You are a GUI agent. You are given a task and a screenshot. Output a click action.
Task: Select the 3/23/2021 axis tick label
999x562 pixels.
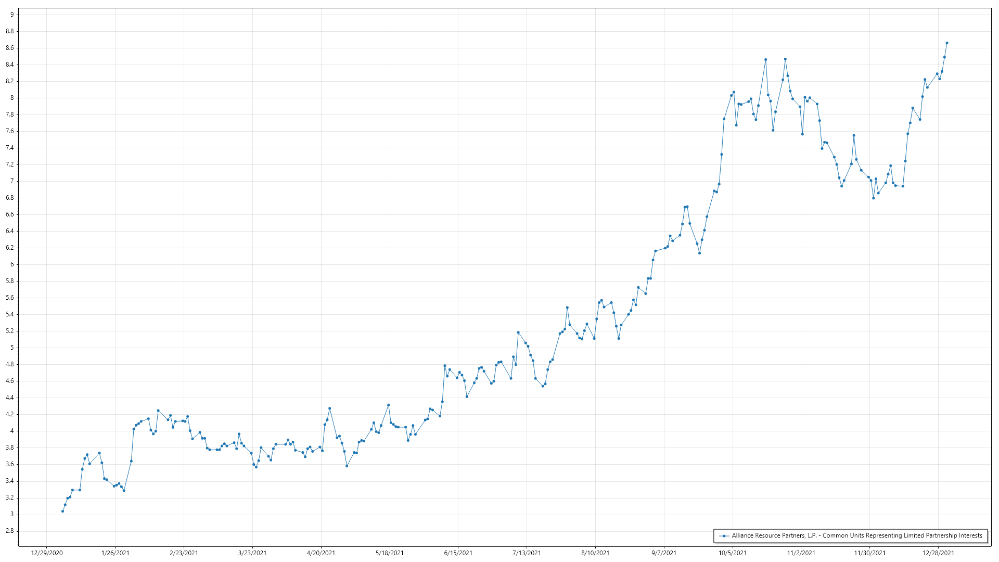pos(252,553)
